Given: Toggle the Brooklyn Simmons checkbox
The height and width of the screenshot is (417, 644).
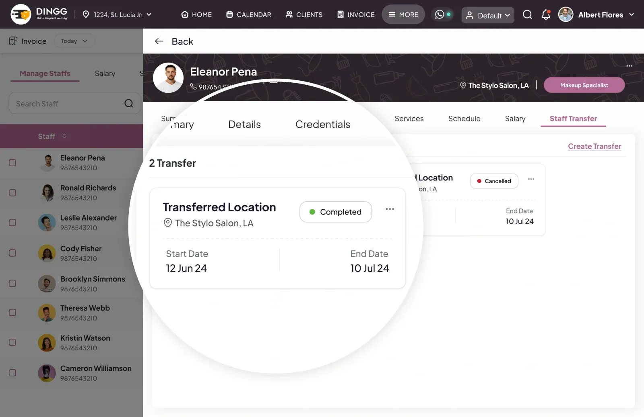Looking at the screenshot, I should [x=12, y=284].
